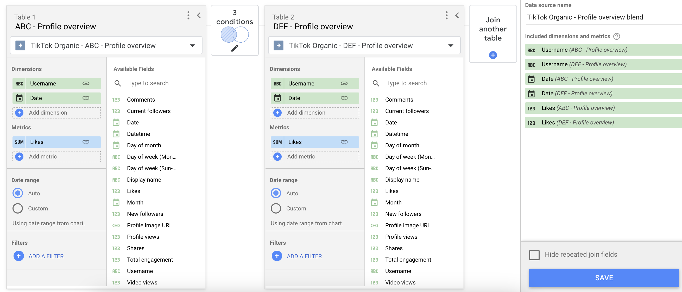682x292 pixels.
Task: Add metric to Table 2
Action: point(315,156)
